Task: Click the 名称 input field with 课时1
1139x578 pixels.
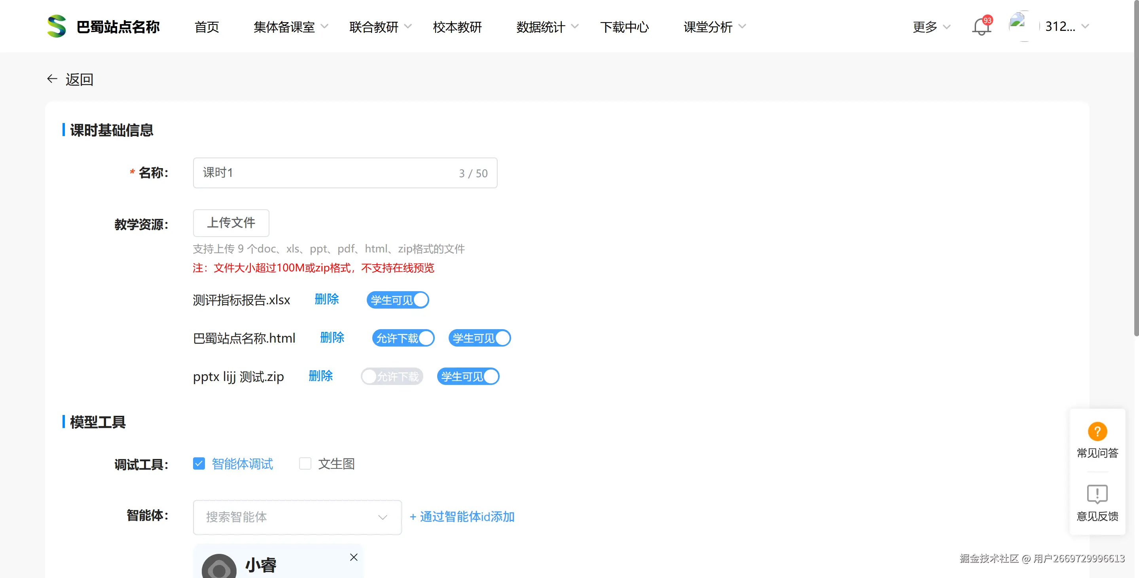Action: pos(345,172)
